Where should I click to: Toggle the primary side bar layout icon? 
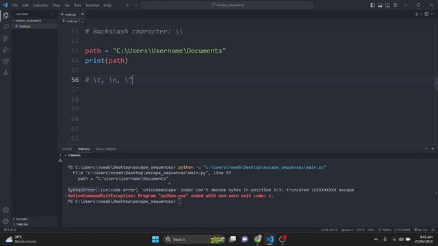[x=372, y=5]
